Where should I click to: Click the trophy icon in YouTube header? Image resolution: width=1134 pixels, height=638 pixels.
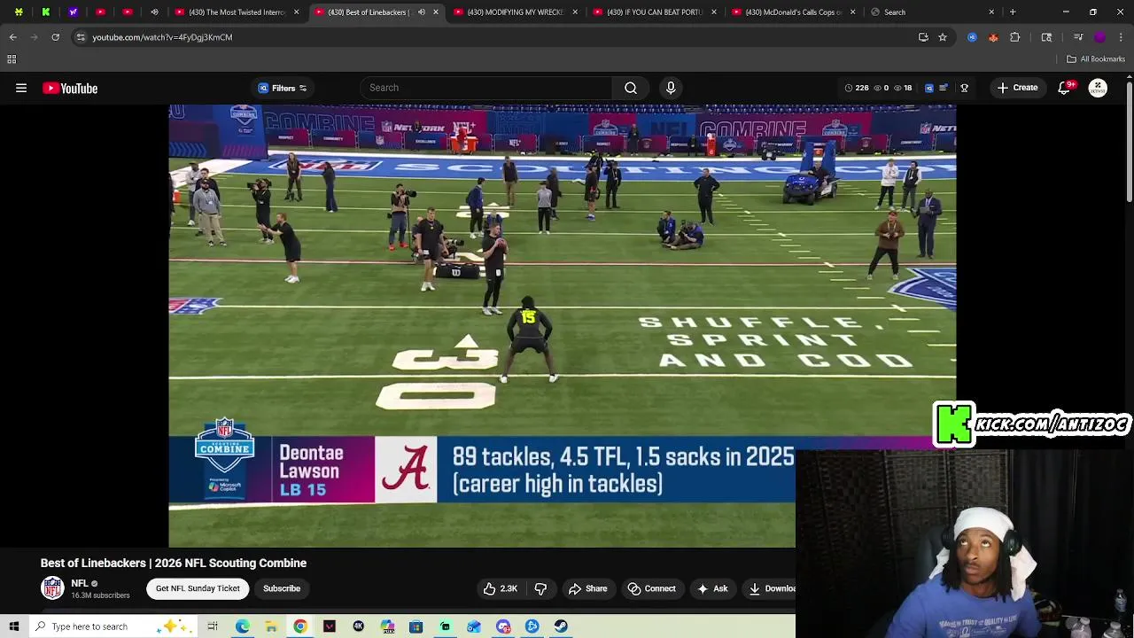point(965,88)
